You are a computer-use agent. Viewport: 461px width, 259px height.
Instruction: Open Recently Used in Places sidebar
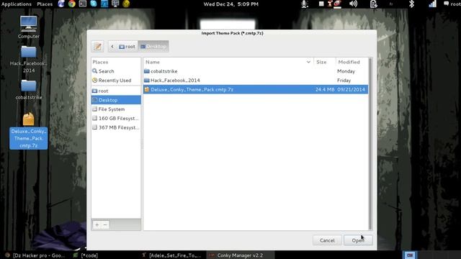point(116,80)
